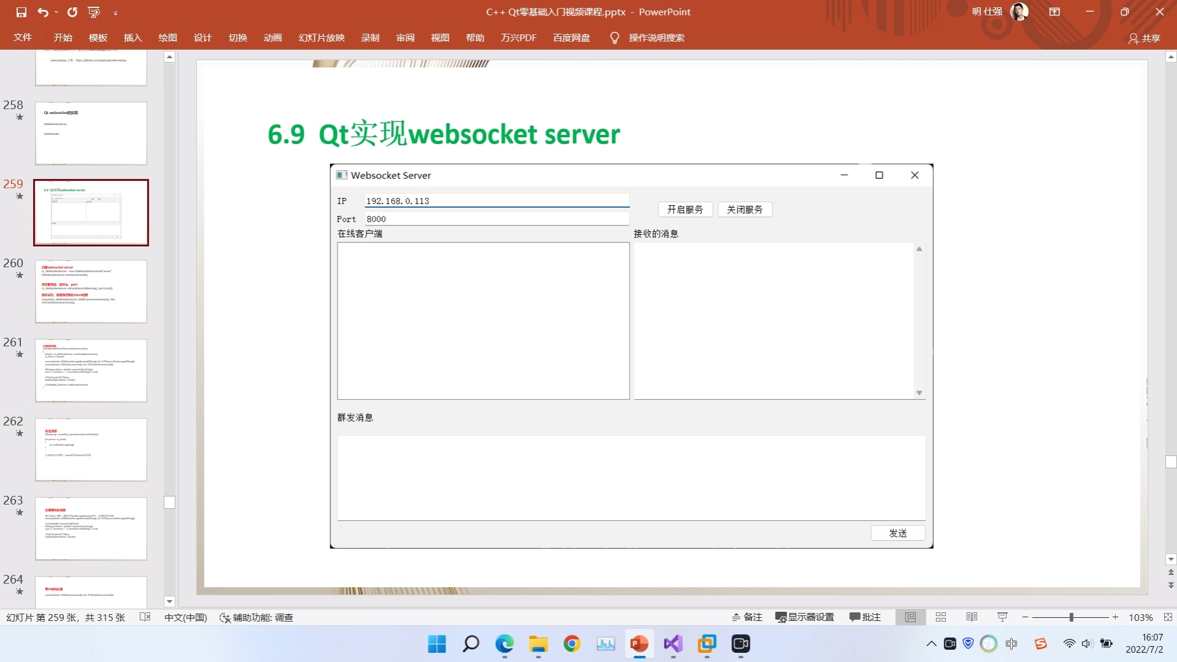Redo the last action
The image size is (1177, 662).
coord(72,12)
